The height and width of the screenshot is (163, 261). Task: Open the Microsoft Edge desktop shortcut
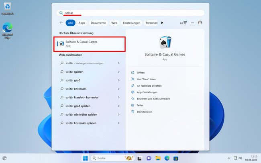7,31
